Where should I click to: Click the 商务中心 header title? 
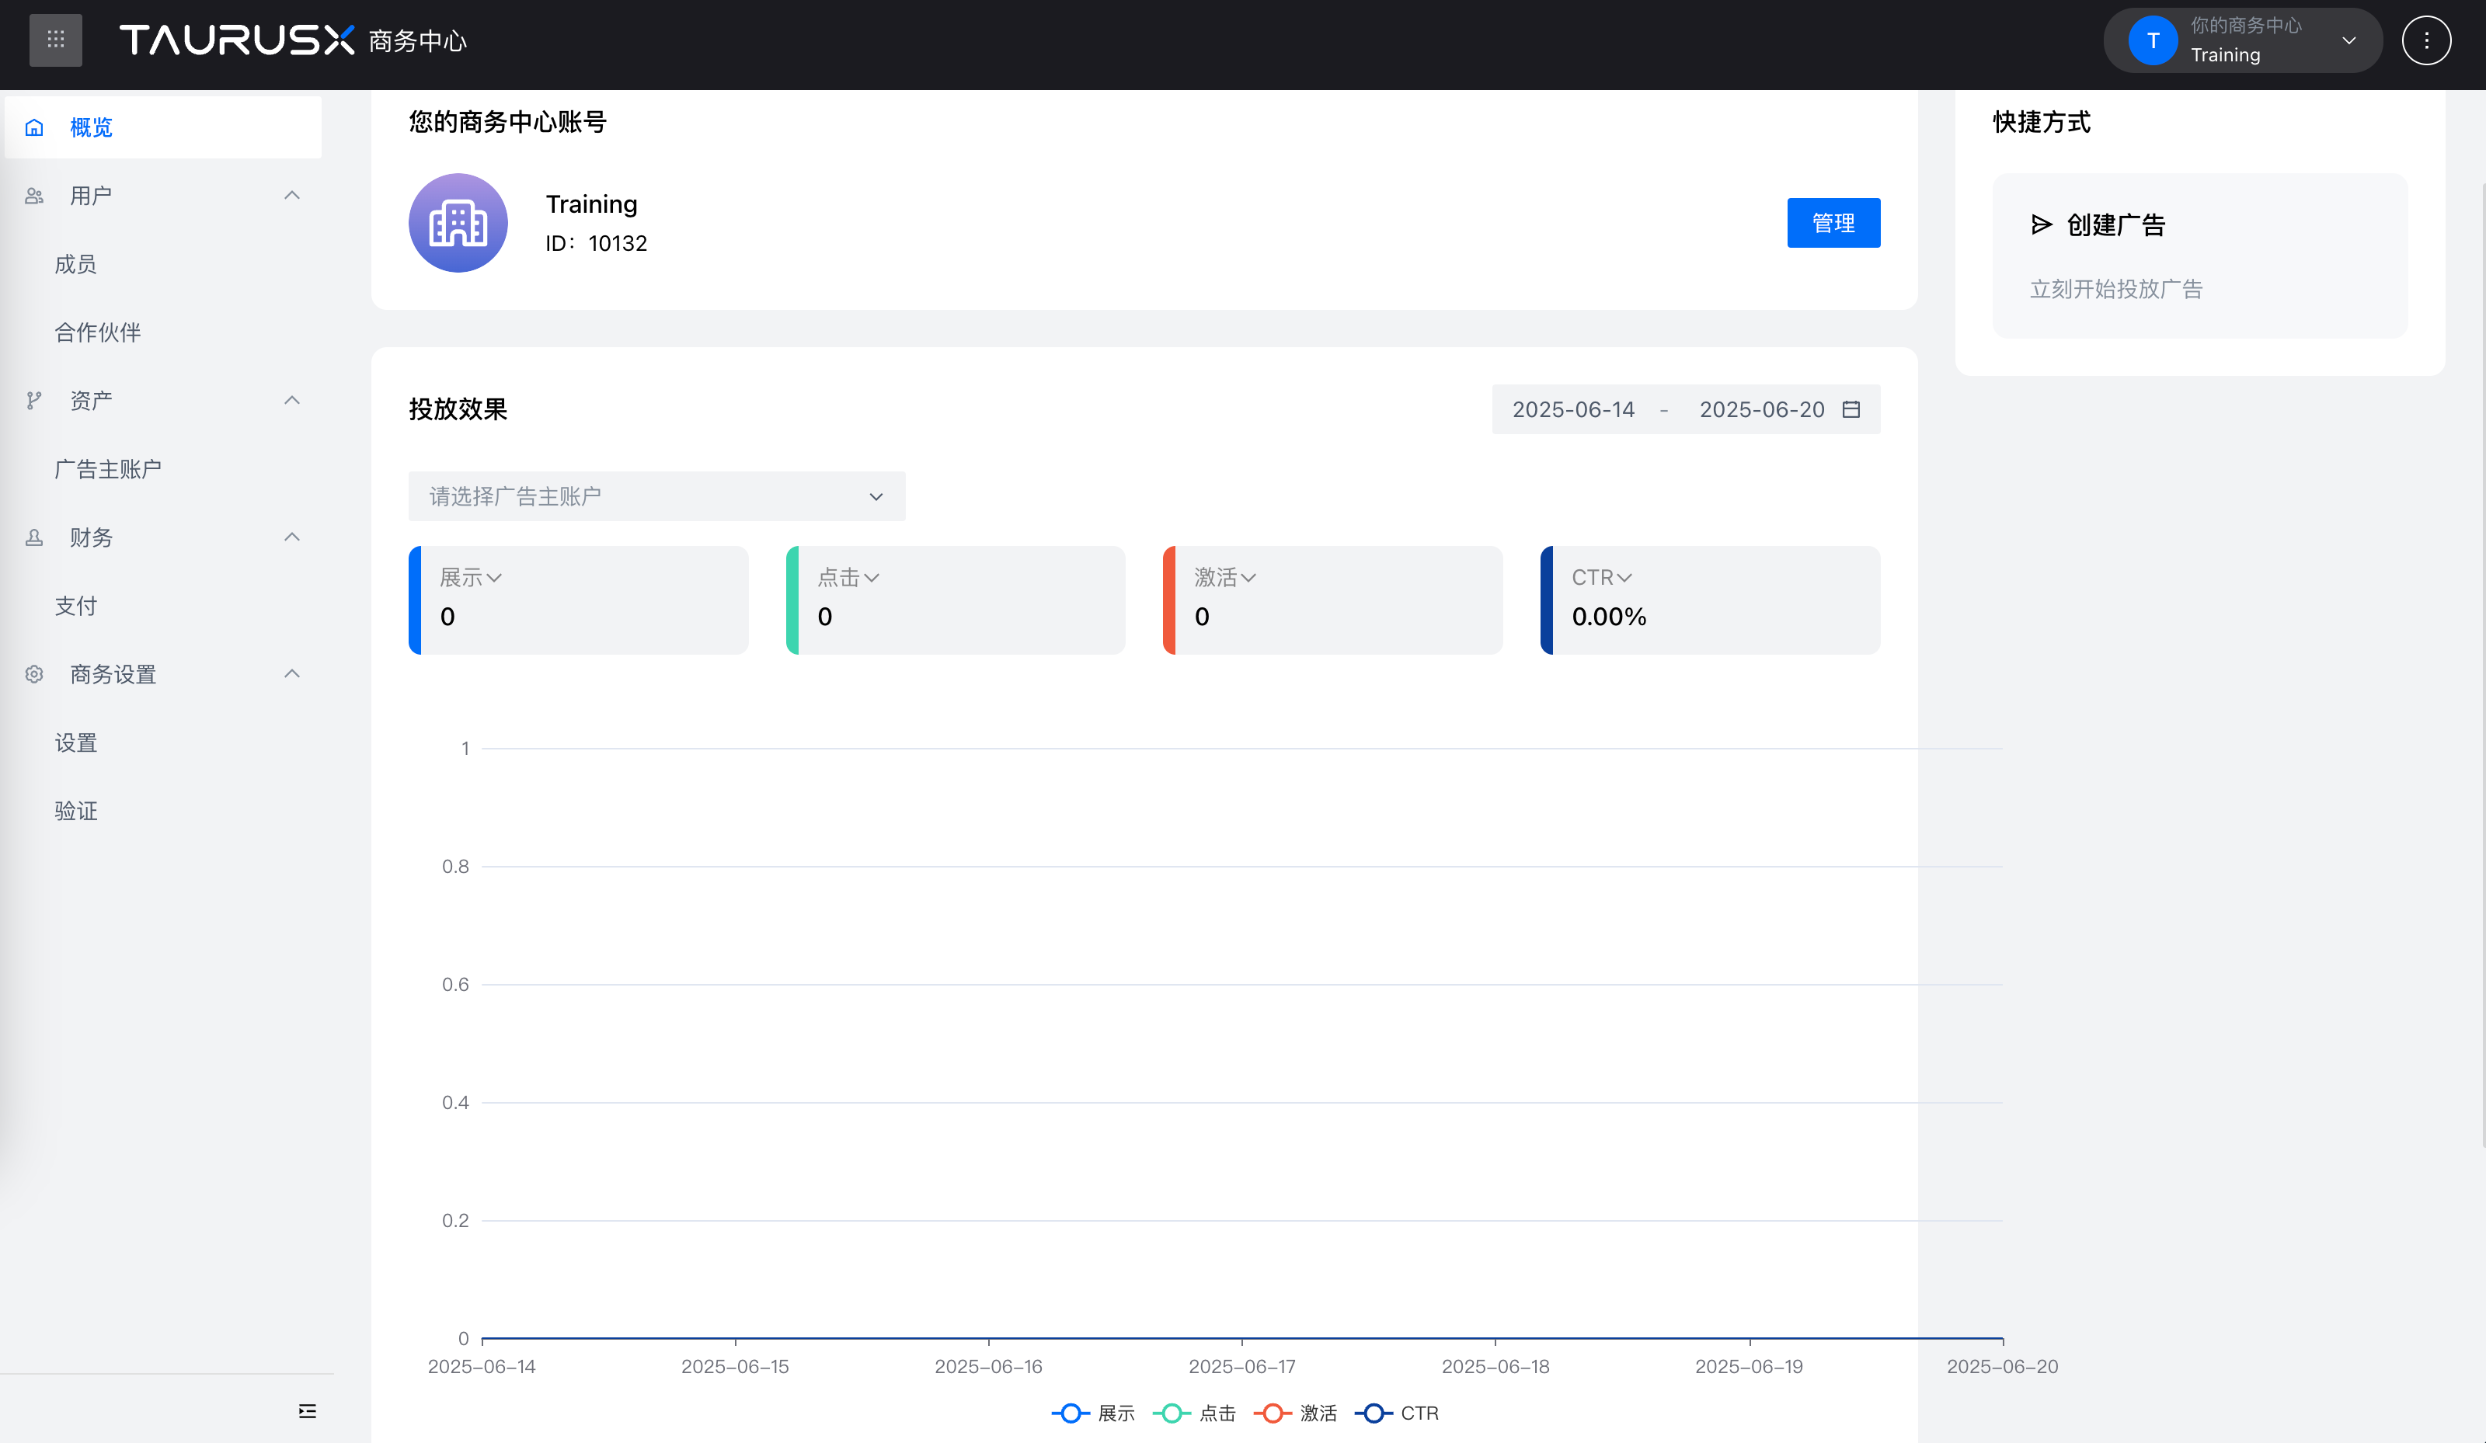click(x=417, y=41)
